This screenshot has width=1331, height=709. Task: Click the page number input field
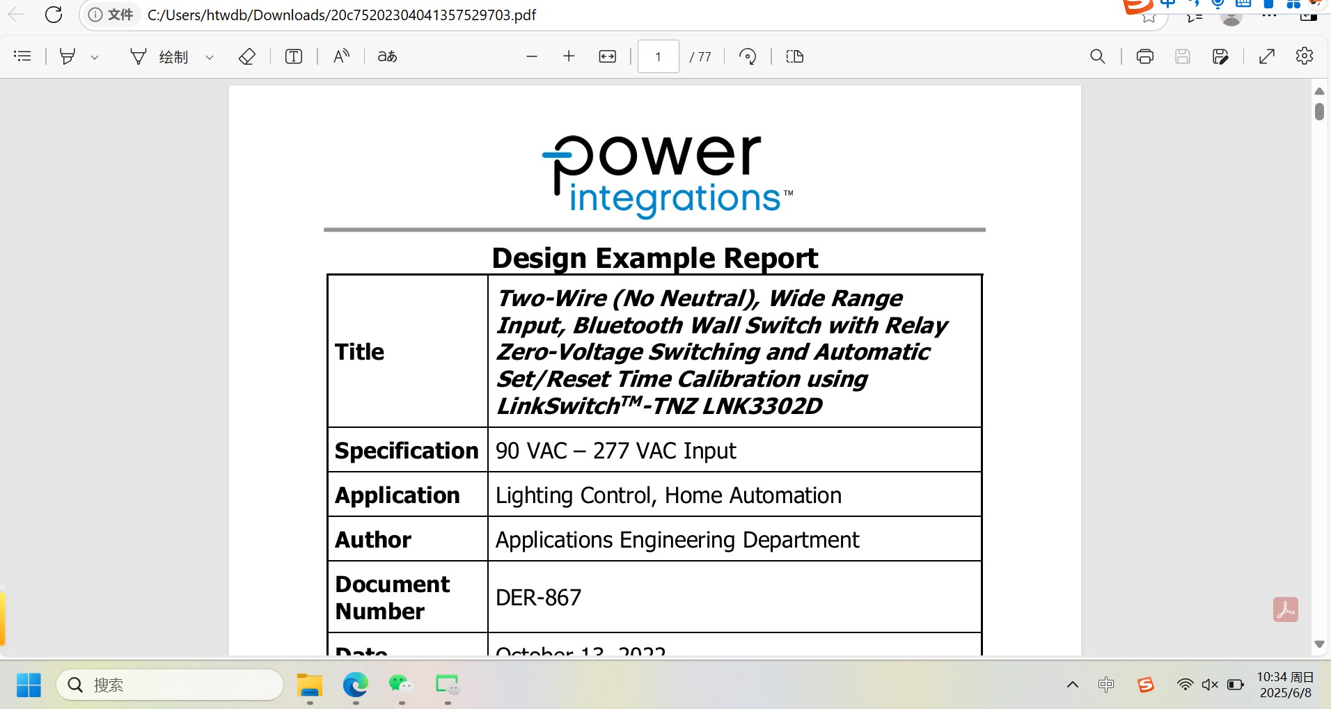pyautogui.click(x=658, y=56)
